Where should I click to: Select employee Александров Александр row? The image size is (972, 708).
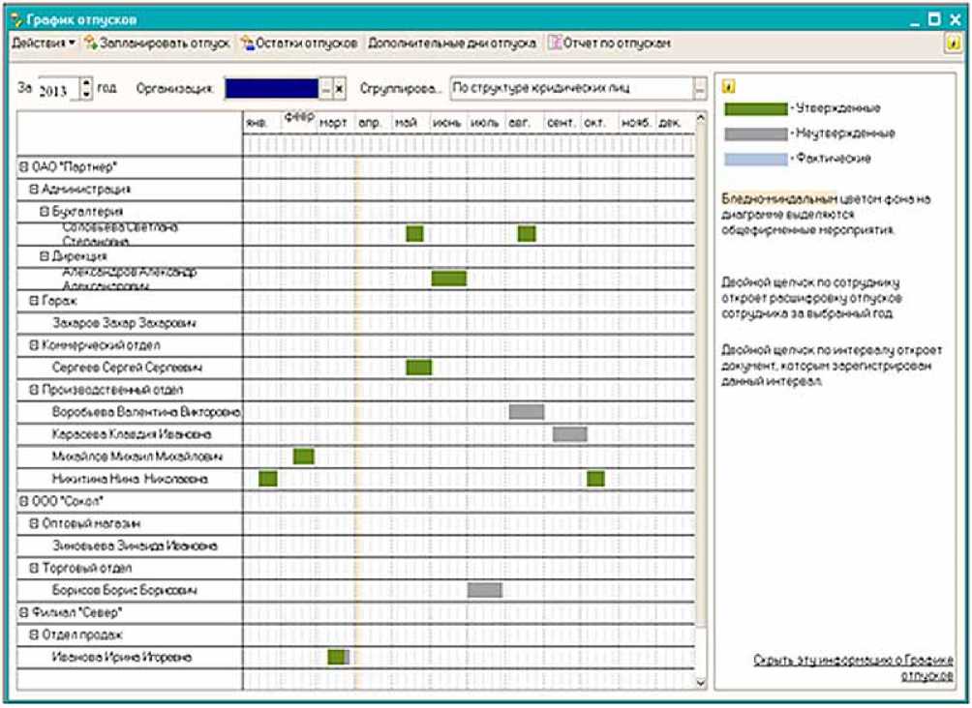(129, 279)
